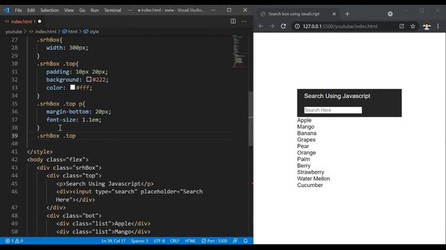Go back in browser
This screenshot has width=446, height=250.
(261, 26)
